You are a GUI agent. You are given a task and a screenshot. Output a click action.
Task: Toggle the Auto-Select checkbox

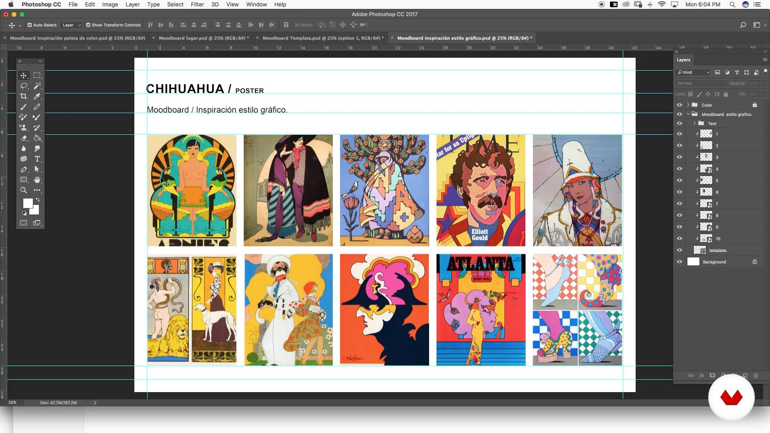pos(30,25)
